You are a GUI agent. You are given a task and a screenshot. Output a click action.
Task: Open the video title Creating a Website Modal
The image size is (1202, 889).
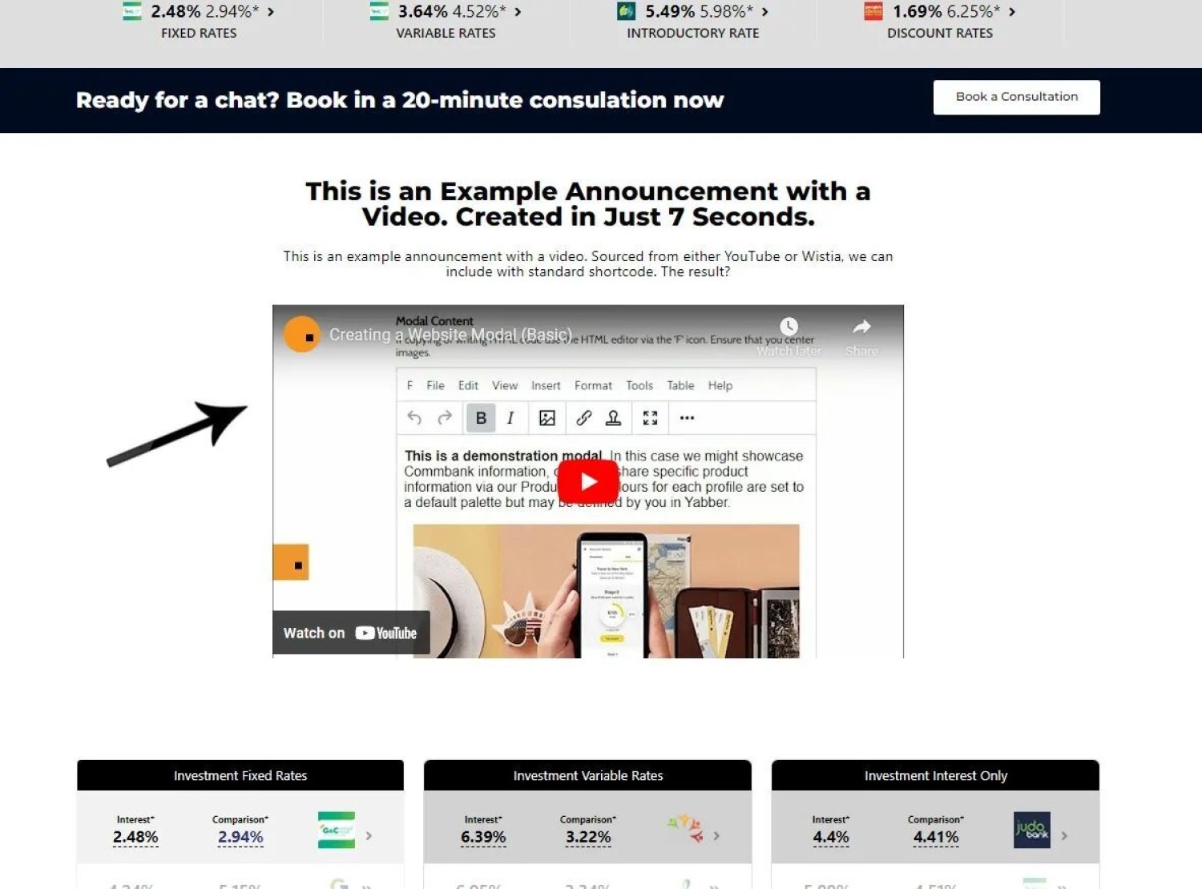click(450, 335)
